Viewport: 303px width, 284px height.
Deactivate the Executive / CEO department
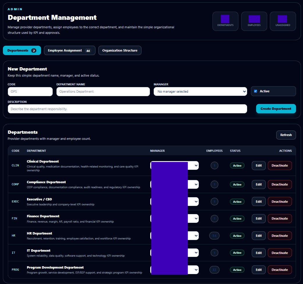click(x=280, y=202)
